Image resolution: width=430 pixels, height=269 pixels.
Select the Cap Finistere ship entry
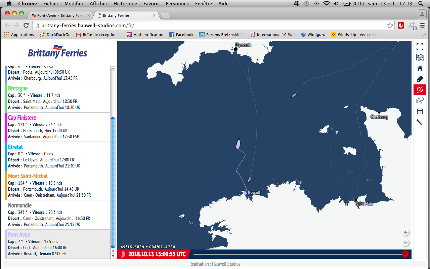click(57, 127)
